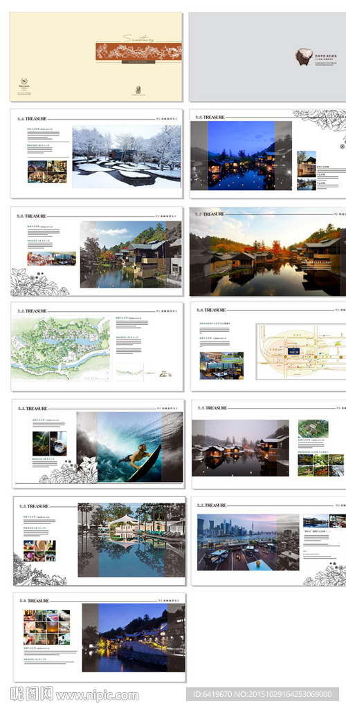Open the snowy dusk lake cabins photo

[240, 448]
